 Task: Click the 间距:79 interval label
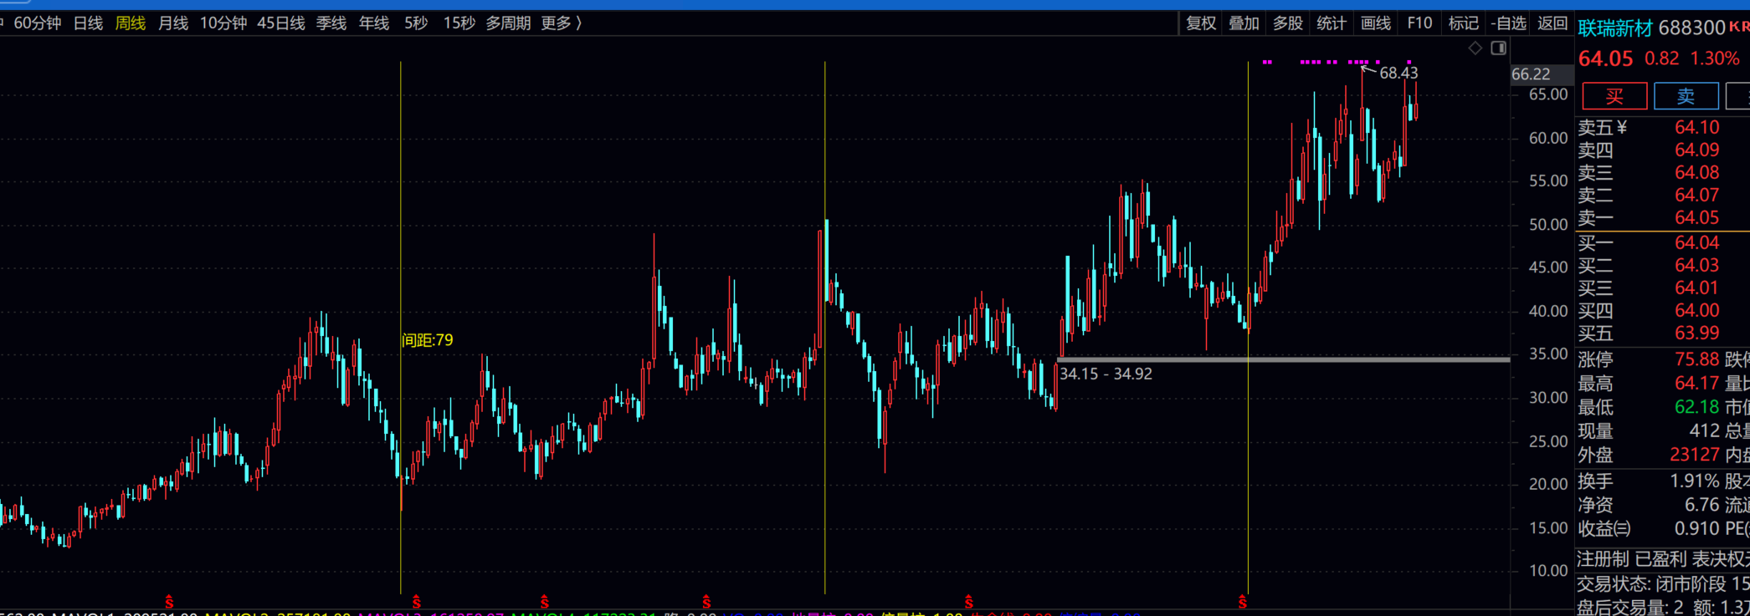428,340
